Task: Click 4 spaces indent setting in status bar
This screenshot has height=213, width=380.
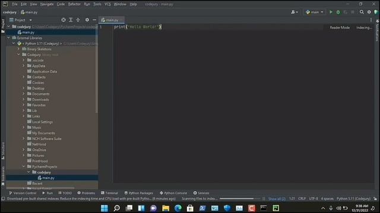Action: tap(327, 199)
